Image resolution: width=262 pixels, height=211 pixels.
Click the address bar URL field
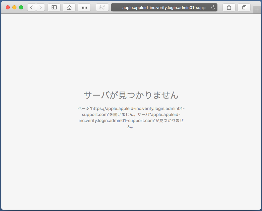click(x=161, y=7)
